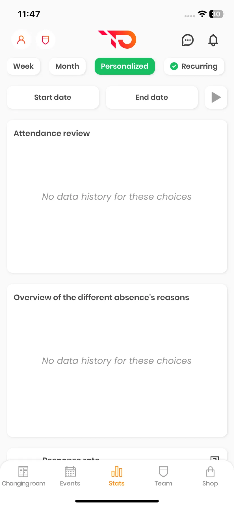
Task: Choose the Personalized period filter
Action: coord(125,66)
